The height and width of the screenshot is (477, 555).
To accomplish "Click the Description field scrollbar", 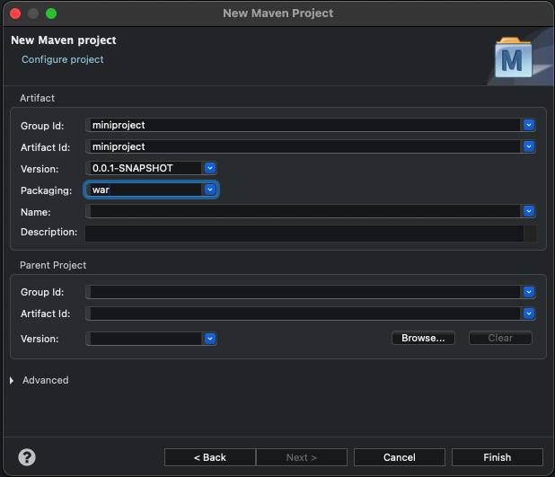I will pos(530,234).
